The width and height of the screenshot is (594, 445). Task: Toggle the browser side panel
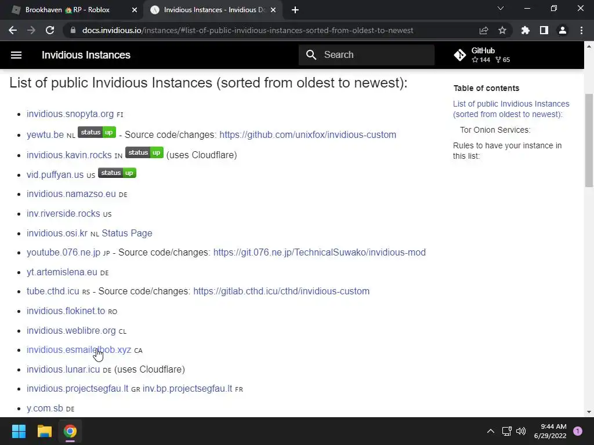pos(544,30)
